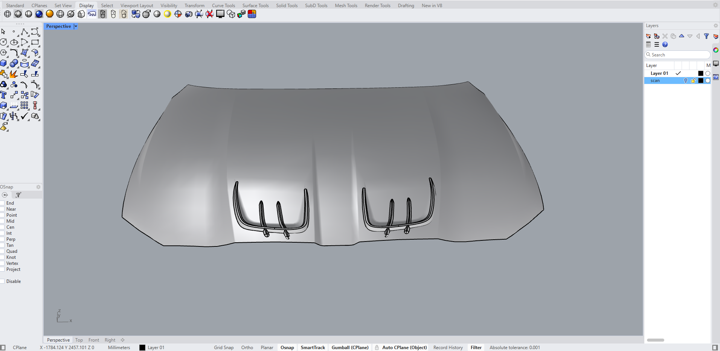This screenshot has height=351, width=720.
Task: Open the Layers filter funnel icon
Action: [706, 36]
